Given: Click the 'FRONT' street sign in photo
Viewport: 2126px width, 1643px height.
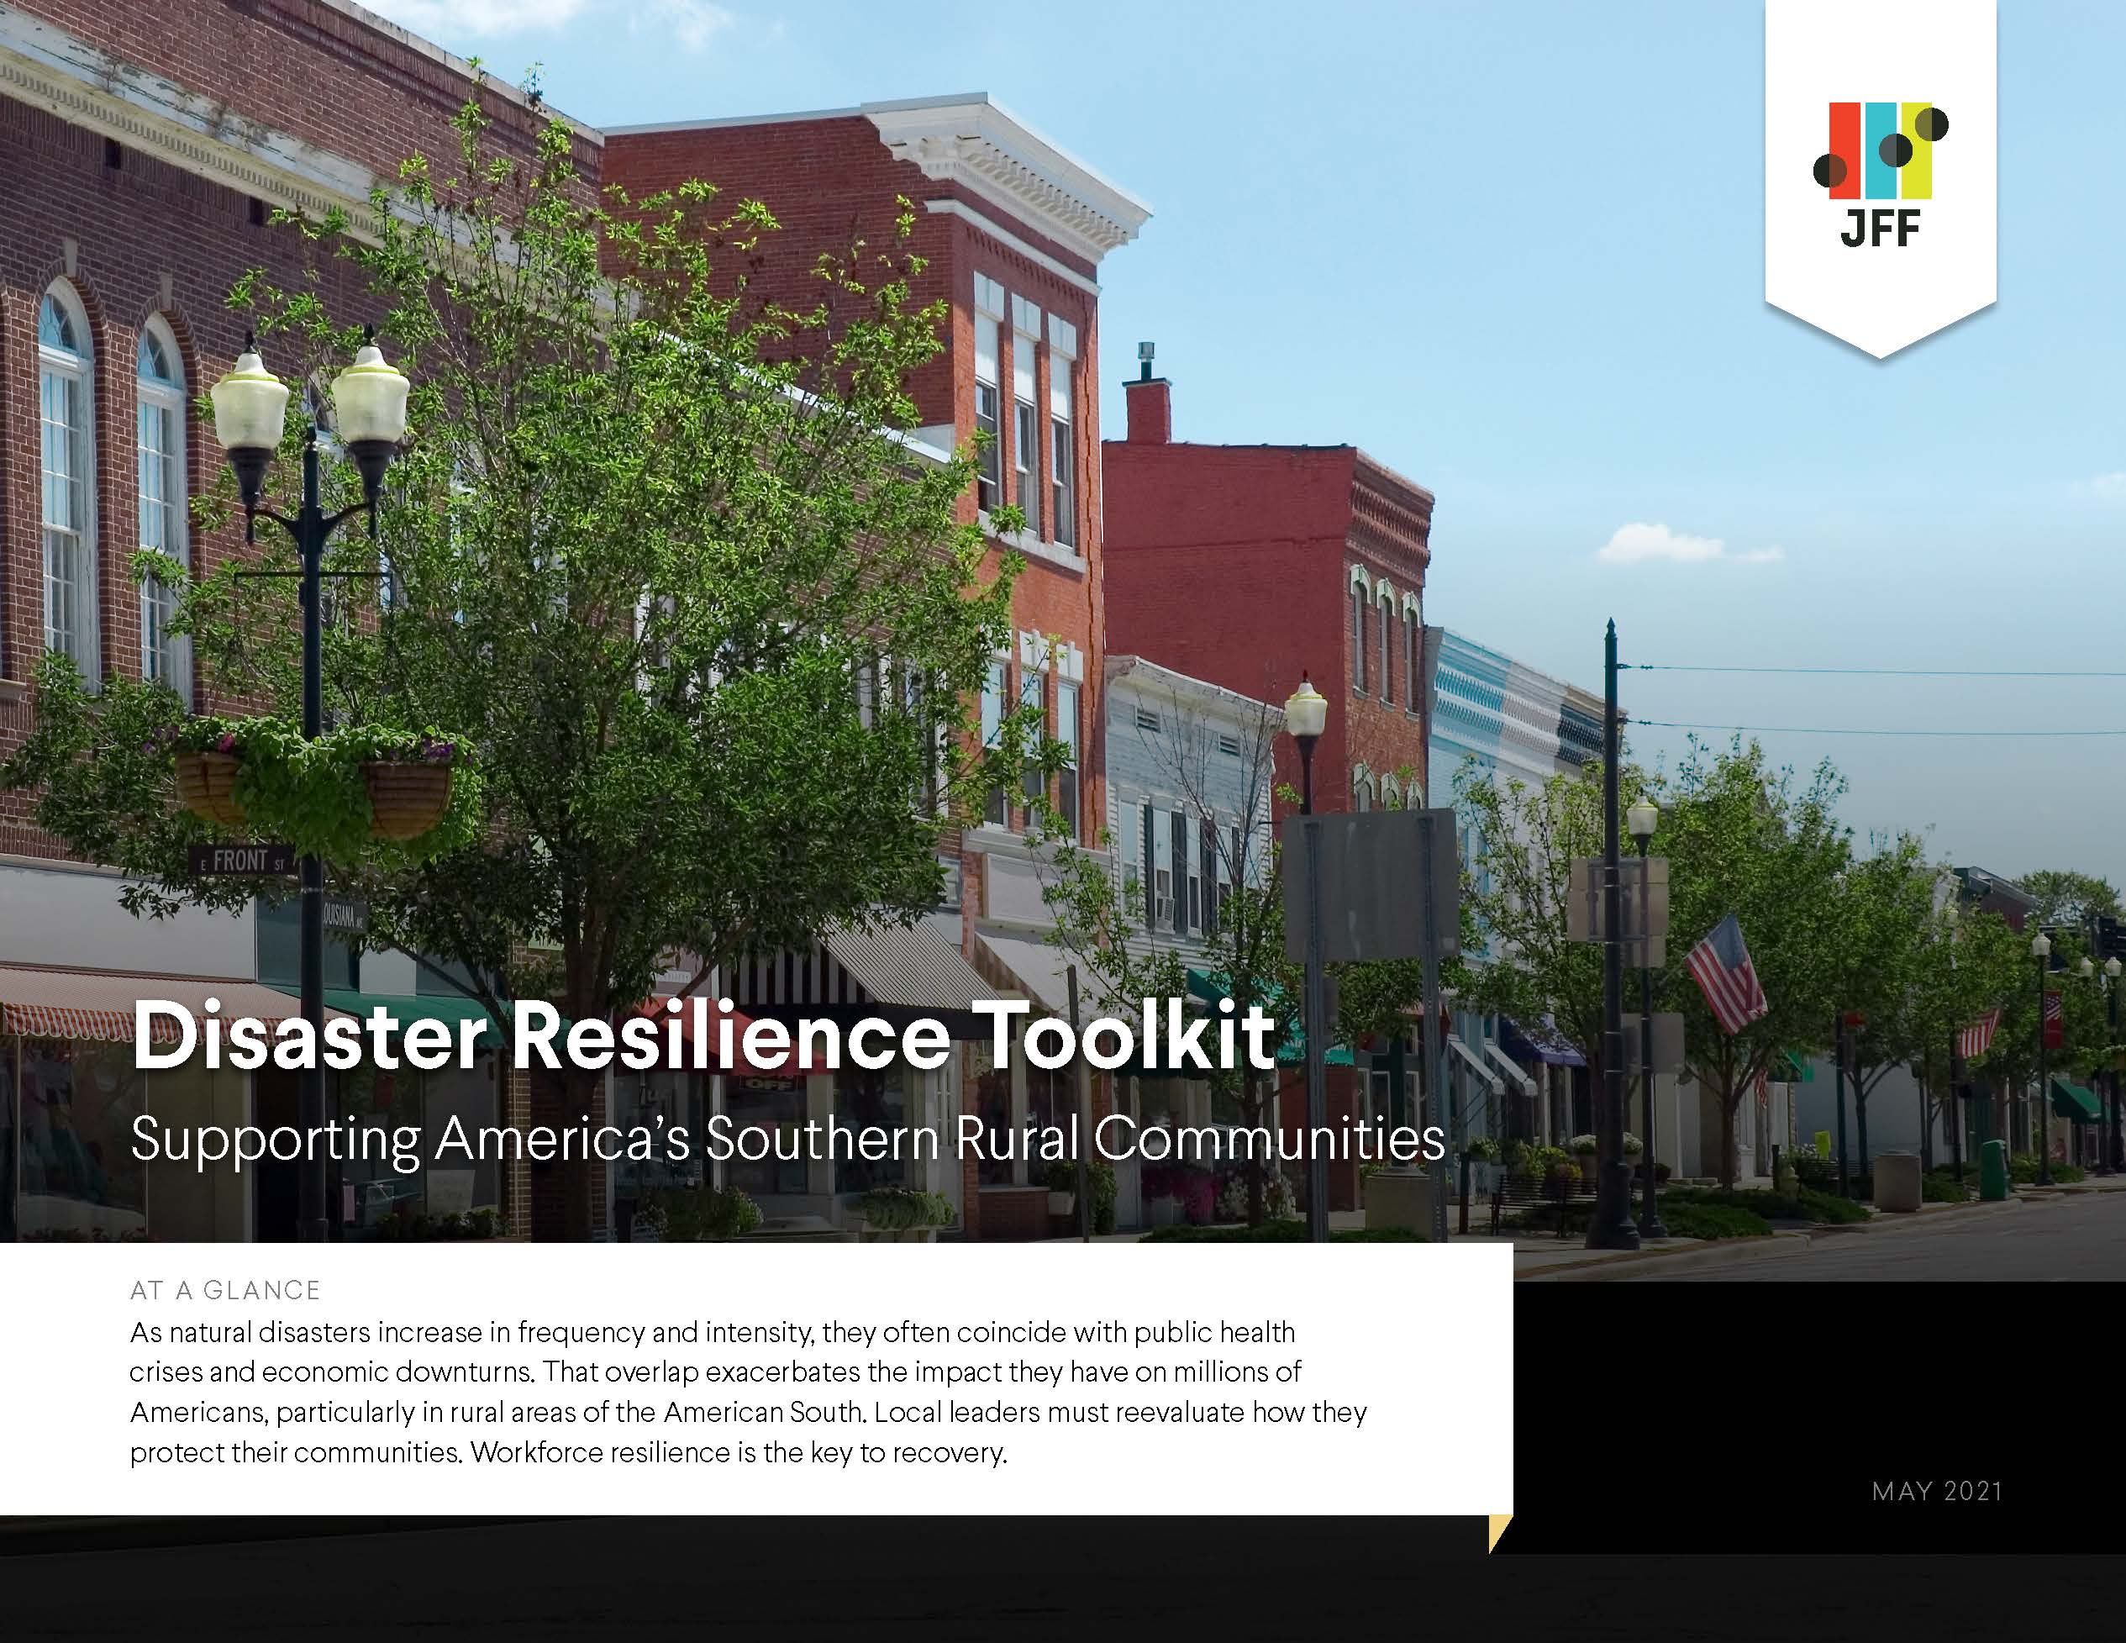Looking at the screenshot, I should point(242,861).
